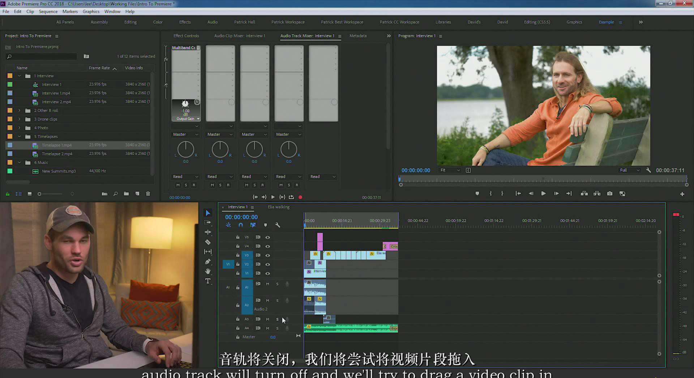The width and height of the screenshot is (694, 378).
Task: Expand the 2 Other B roll bin
Action: point(20,110)
